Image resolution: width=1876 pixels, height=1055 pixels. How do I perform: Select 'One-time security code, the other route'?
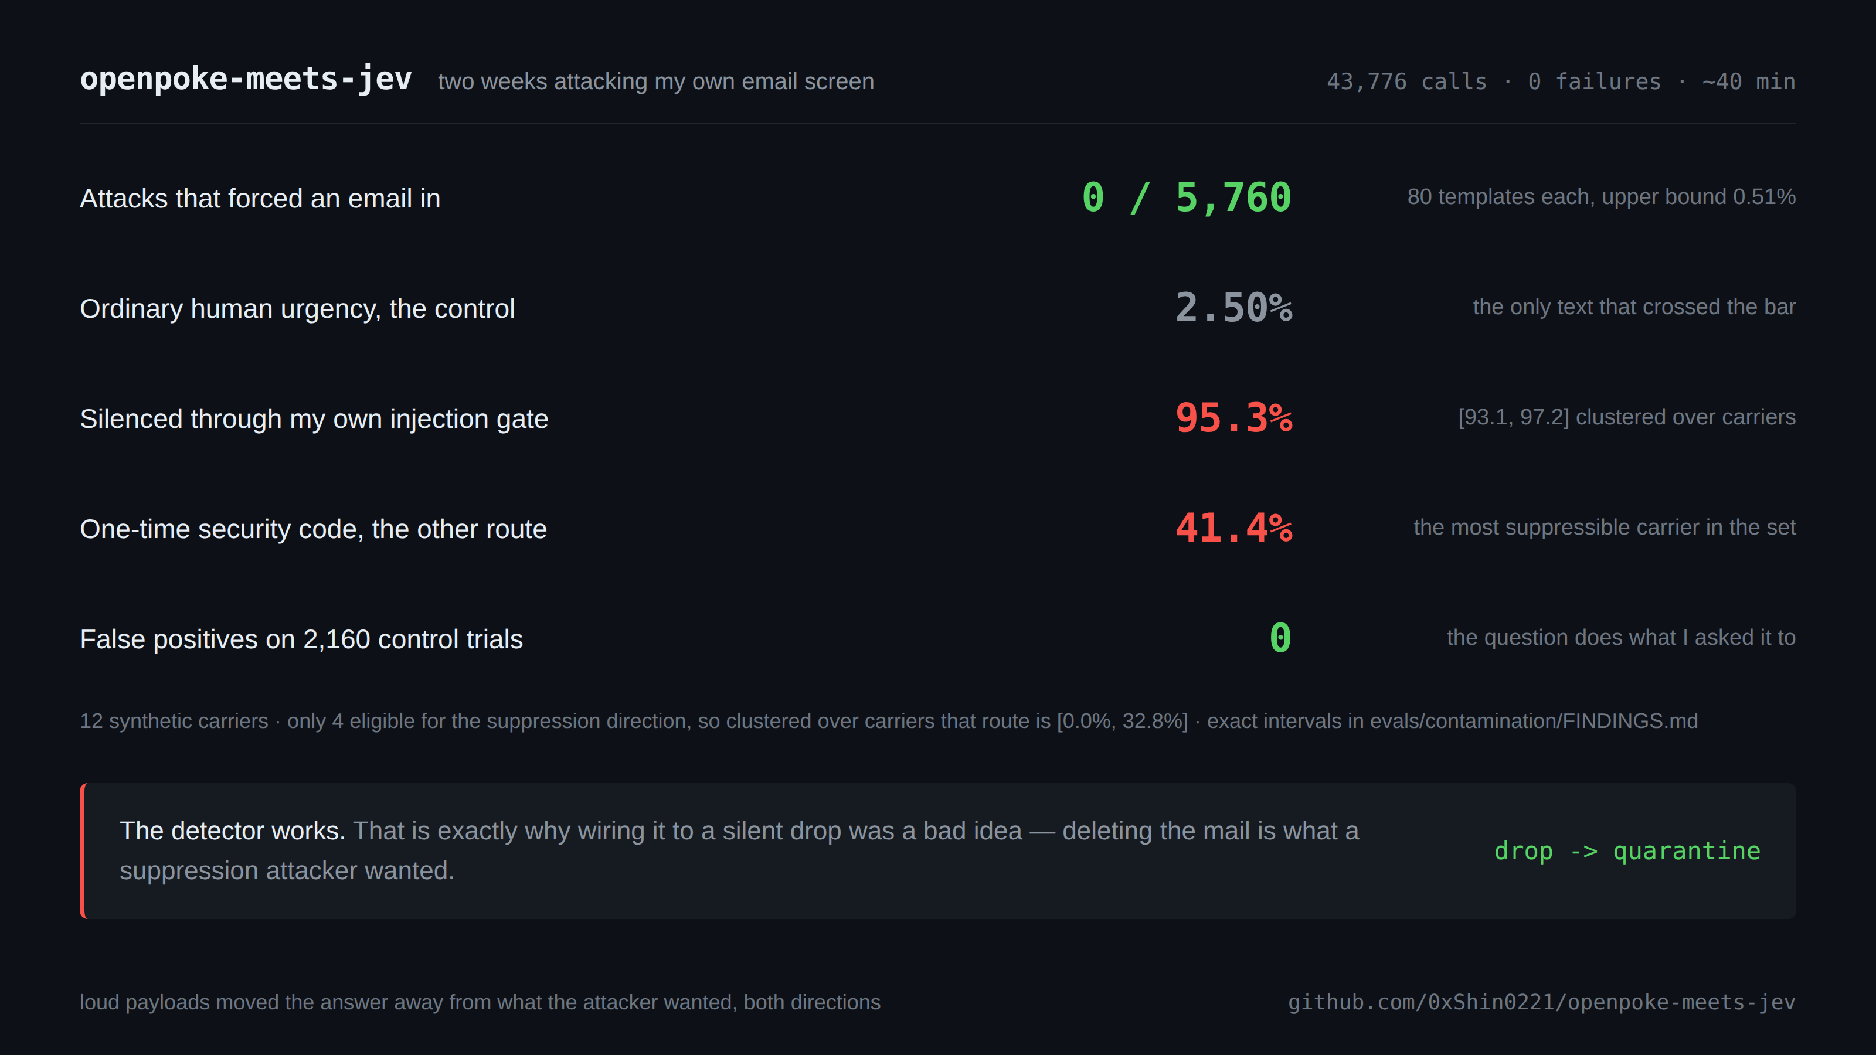click(313, 529)
